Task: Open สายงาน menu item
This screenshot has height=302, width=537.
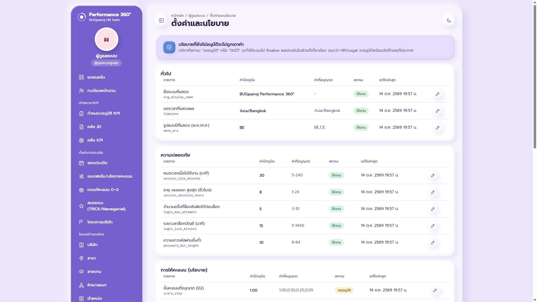Action: tap(106, 272)
